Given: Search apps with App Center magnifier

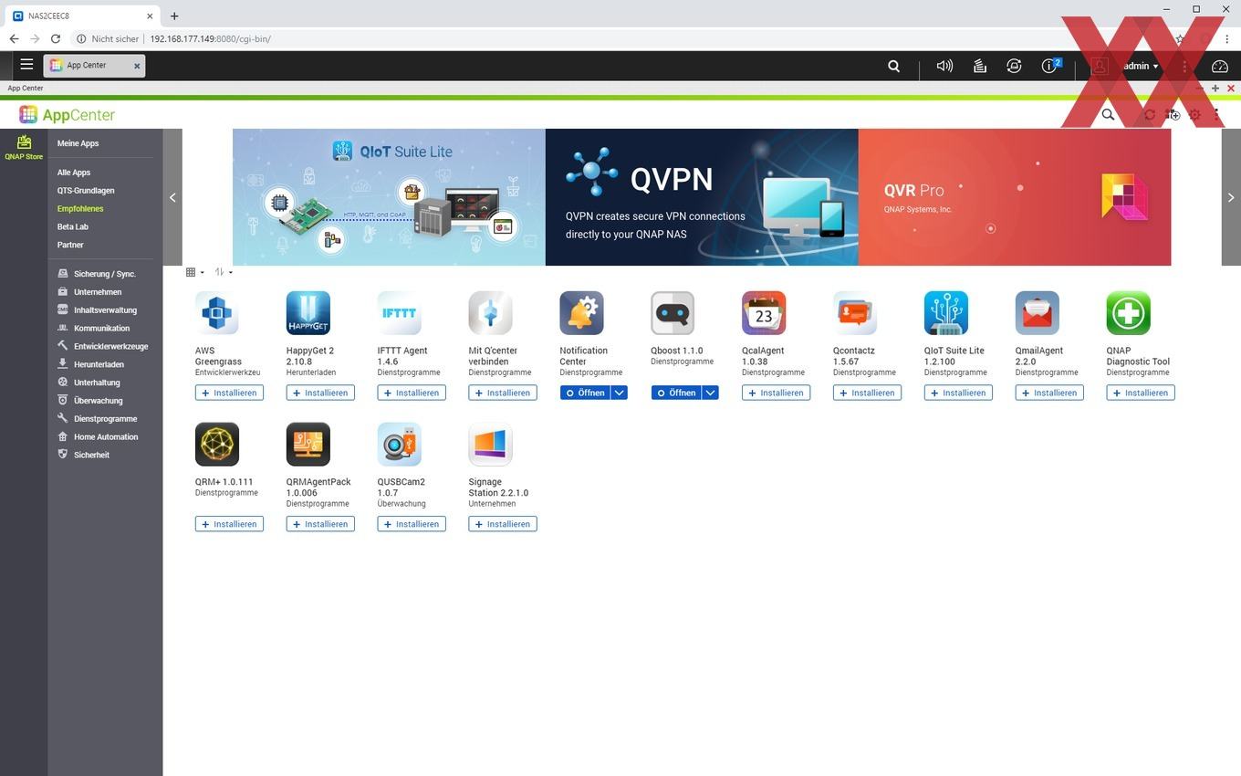Looking at the screenshot, I should point(1108,115).
